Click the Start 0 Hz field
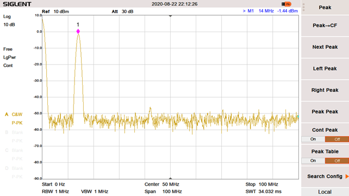 53,184
